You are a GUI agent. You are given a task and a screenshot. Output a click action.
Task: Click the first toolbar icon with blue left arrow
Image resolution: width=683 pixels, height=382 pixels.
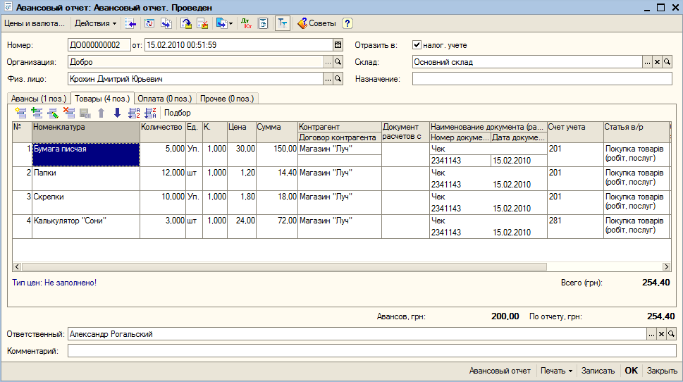click(130, 23)
